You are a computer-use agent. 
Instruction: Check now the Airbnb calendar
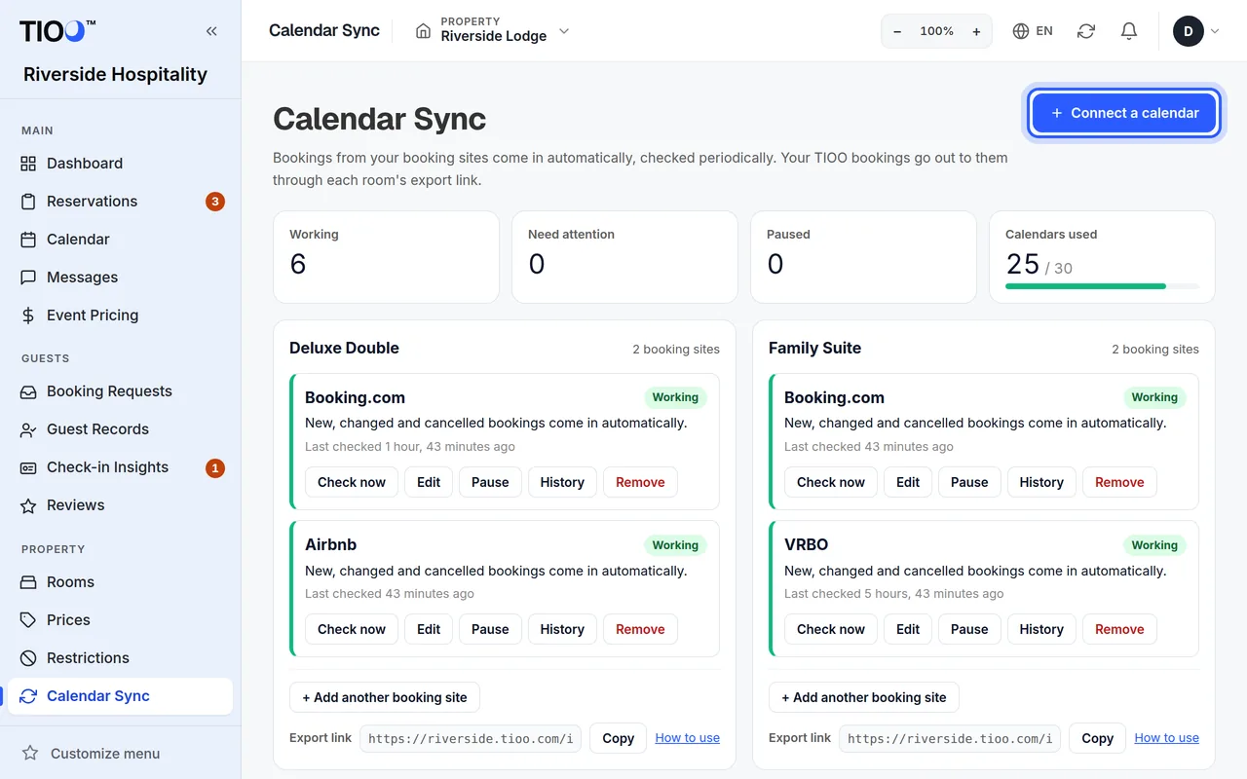[352, 629]
